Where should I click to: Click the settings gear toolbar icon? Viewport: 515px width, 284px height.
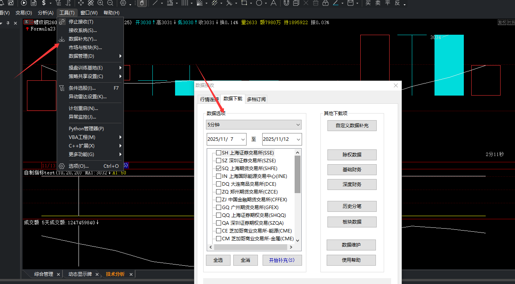point(123,3)
